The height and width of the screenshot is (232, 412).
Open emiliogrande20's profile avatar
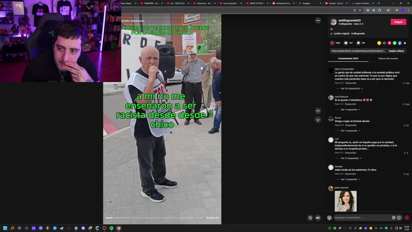[333, 22]
